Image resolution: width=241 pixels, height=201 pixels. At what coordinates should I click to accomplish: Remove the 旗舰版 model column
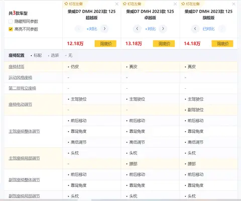pos(233,4)
